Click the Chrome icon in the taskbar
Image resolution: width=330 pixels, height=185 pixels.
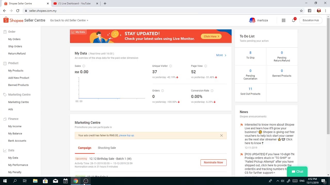(76, 181)
